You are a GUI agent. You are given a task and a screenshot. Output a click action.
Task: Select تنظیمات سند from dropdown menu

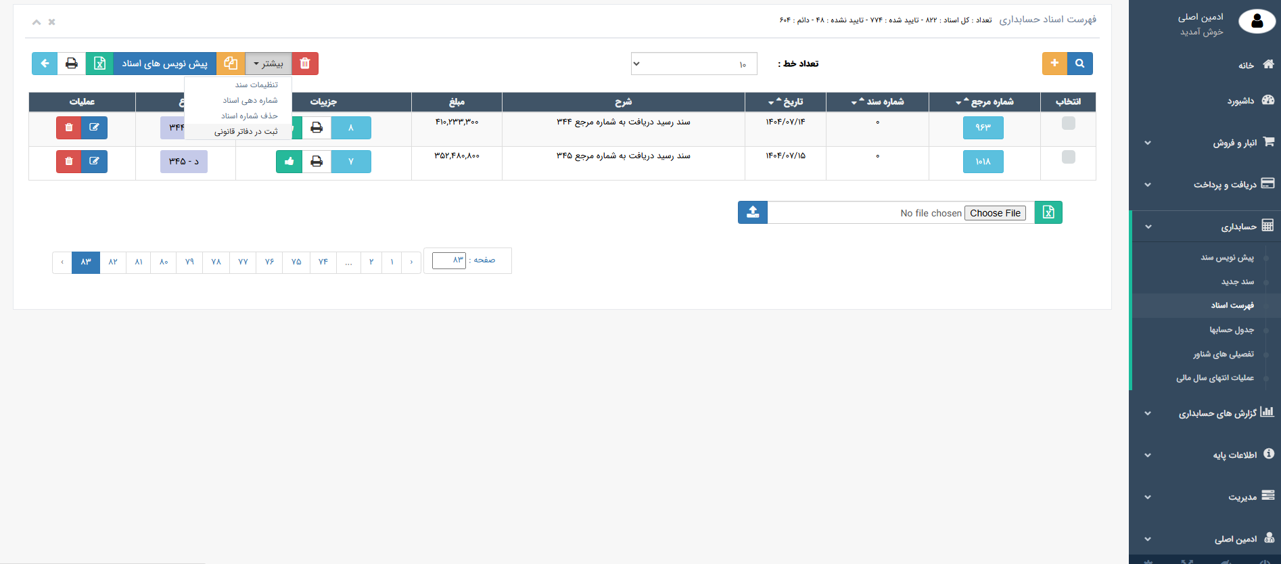(256, 85)
